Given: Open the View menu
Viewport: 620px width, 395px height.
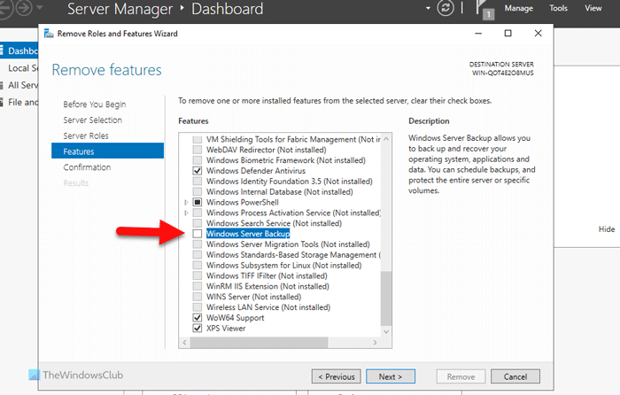Looking at the screenshot, I should (x=593, y=8).
